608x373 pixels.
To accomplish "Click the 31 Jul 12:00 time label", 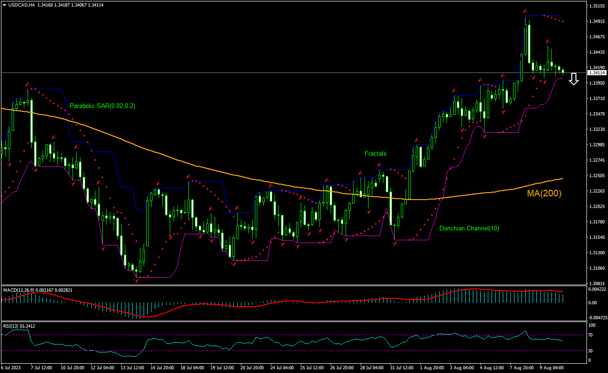I will (402, 367).
